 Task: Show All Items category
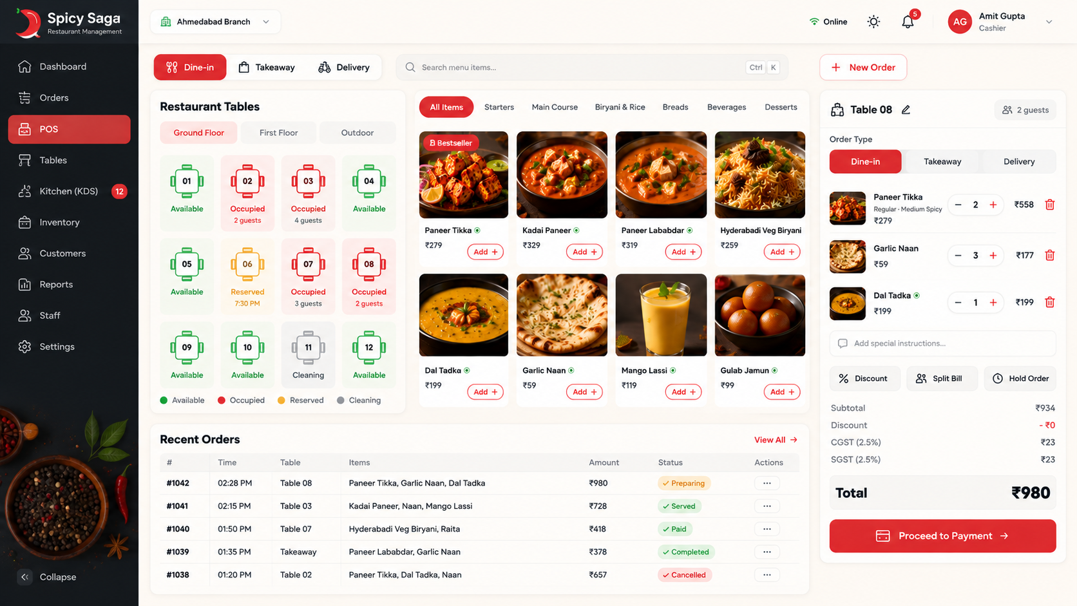pyautogui.click(x=446, y=107)
